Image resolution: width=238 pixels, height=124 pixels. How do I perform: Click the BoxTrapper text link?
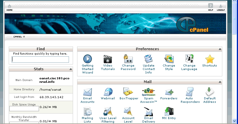click(129, 98)
